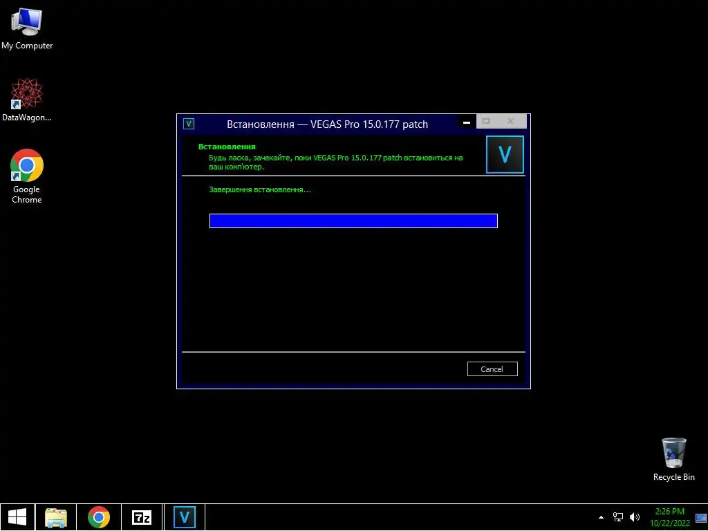Click the large VEGAS V logo
The width and height of the screenshot is (708, 531).
(505, 154)
